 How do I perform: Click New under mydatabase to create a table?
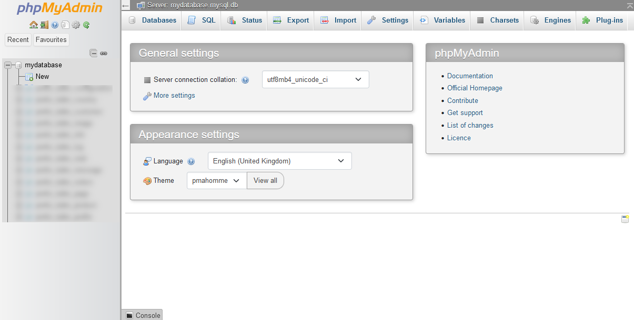pos(42,76)
